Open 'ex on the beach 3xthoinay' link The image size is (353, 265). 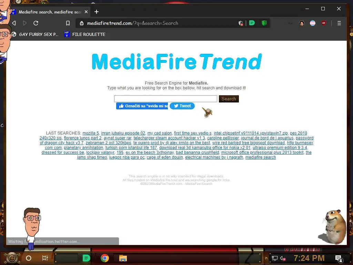coord(150,153)
